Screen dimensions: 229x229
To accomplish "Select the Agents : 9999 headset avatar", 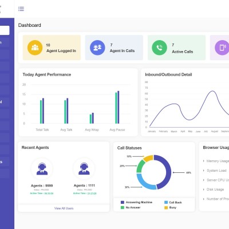I will [42, 169].
